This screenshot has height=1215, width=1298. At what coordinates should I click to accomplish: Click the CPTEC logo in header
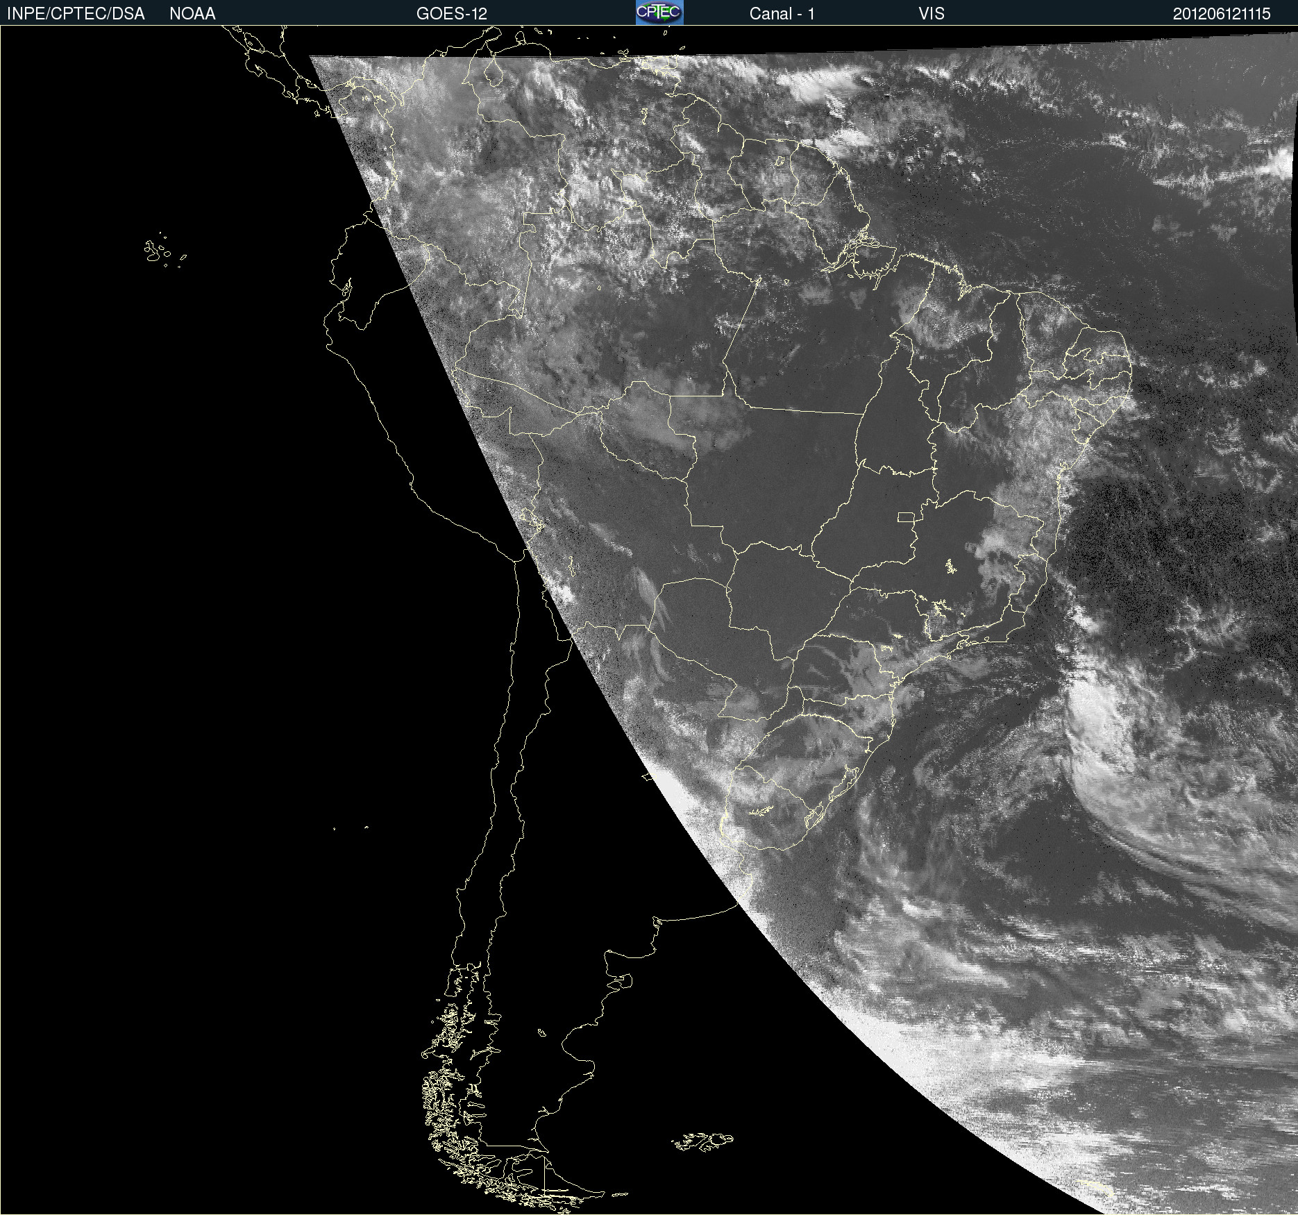coord(659,12)
